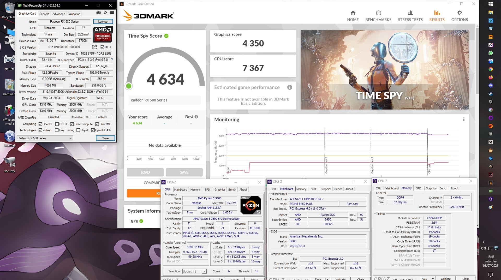
Task: Open File Explorer from the taskbar
Action: (x=491, y=12)
